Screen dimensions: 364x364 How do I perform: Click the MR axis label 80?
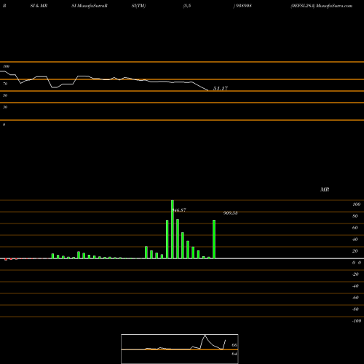(x=355, y=216)
